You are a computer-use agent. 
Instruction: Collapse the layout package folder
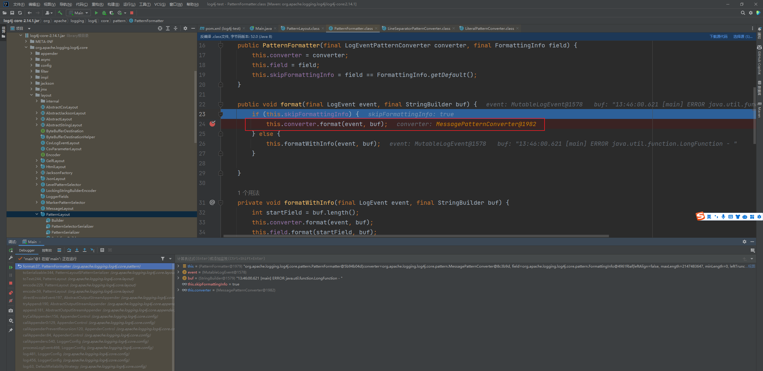click(31, 95)
